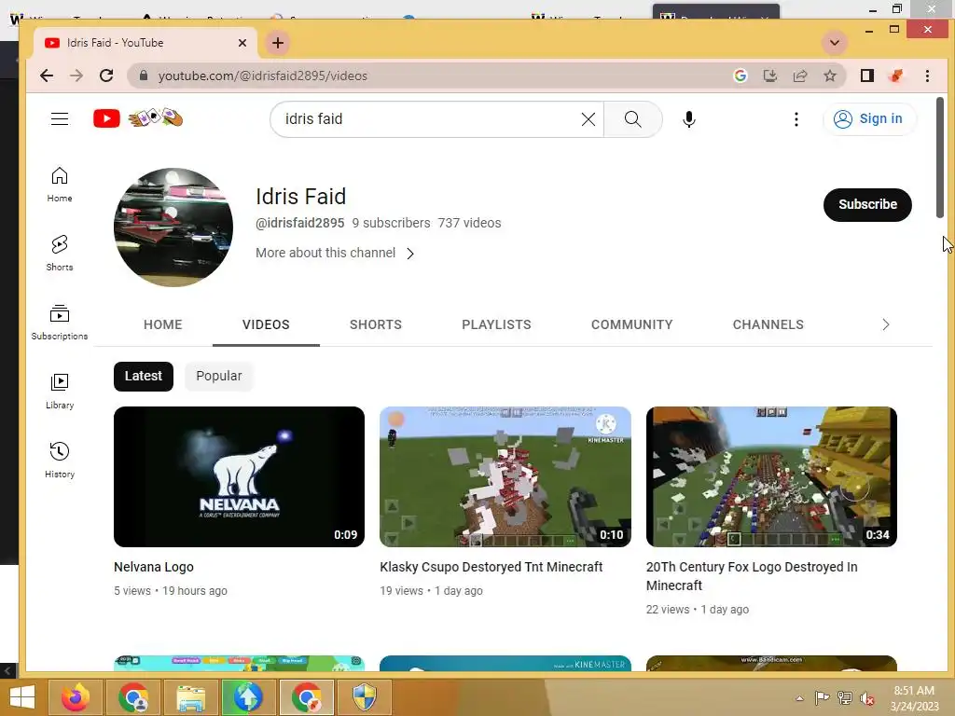Click the shield icon in taskbar

coord(365,697)
